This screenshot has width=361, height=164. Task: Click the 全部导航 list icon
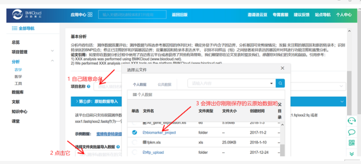tap(14, 28)
